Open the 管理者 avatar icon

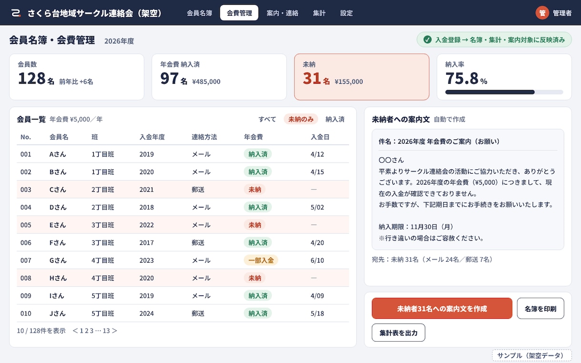542,13
